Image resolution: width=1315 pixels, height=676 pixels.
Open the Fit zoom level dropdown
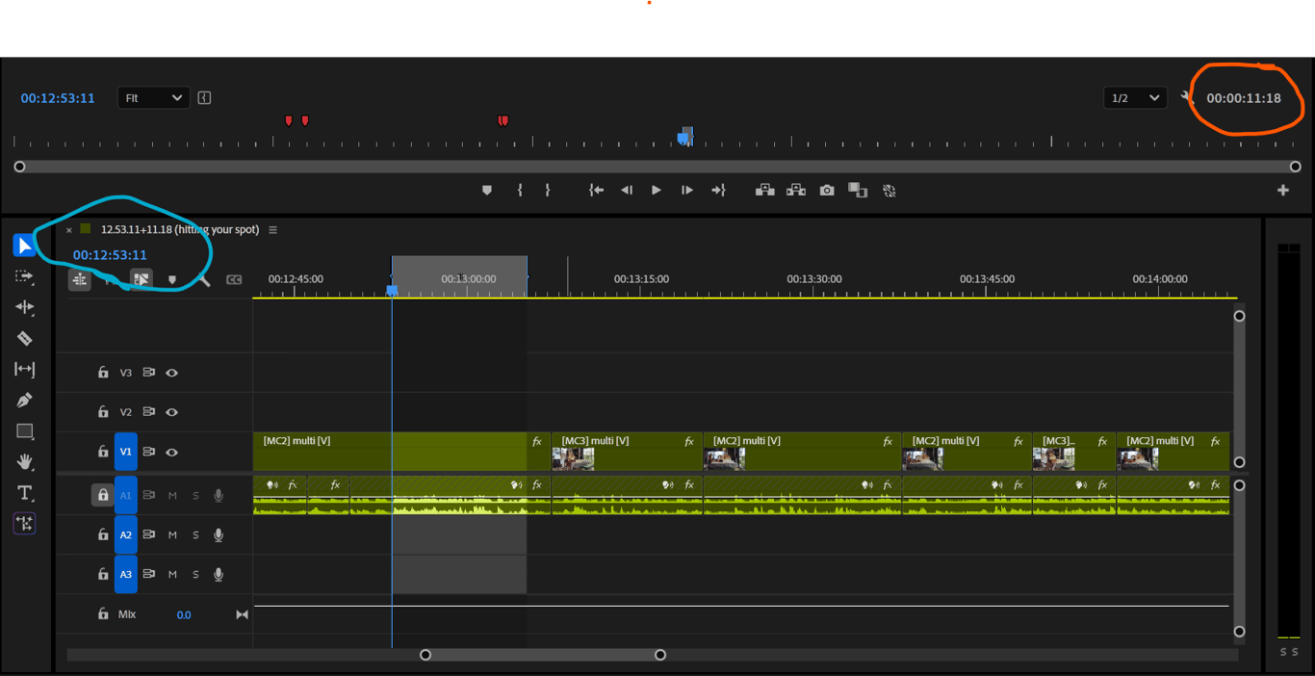[153, 97]
